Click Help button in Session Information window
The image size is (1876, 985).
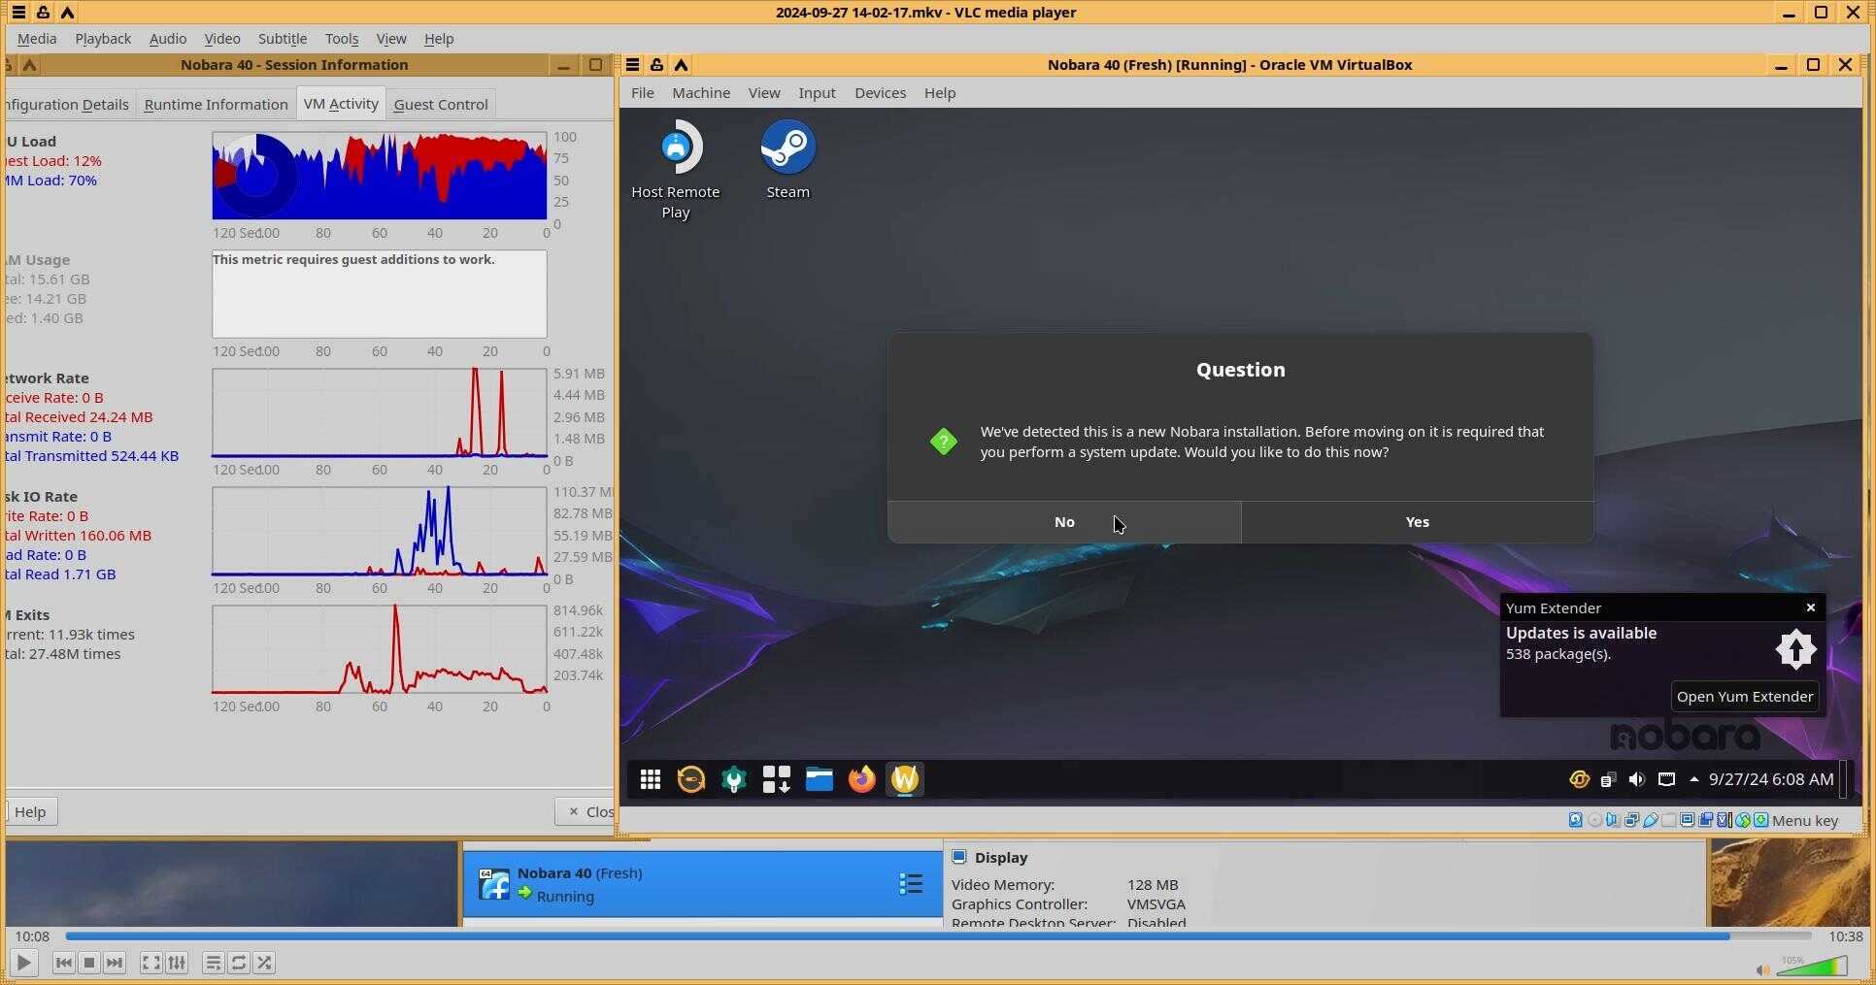[x=30, y=812]
